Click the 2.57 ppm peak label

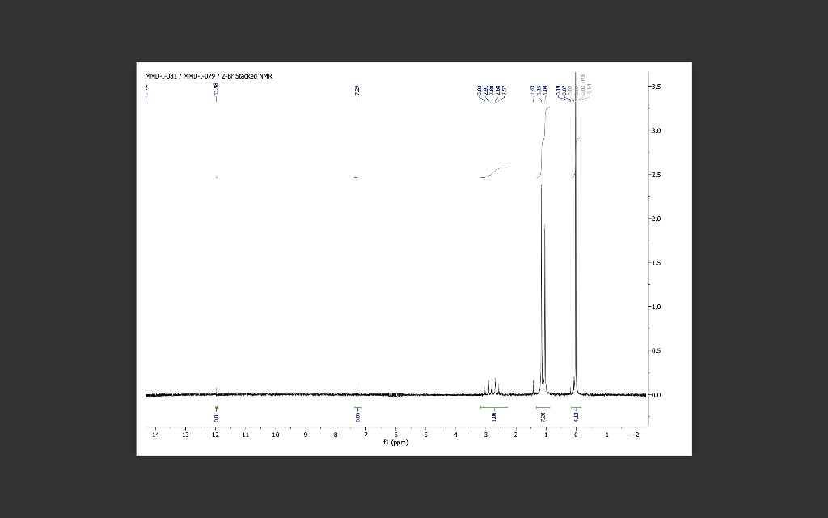[503, 89]
